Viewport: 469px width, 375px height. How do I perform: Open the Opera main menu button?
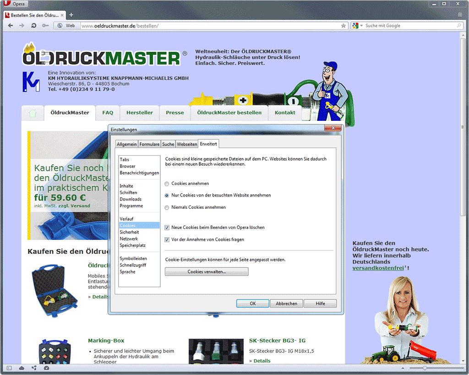coord(15,4)
